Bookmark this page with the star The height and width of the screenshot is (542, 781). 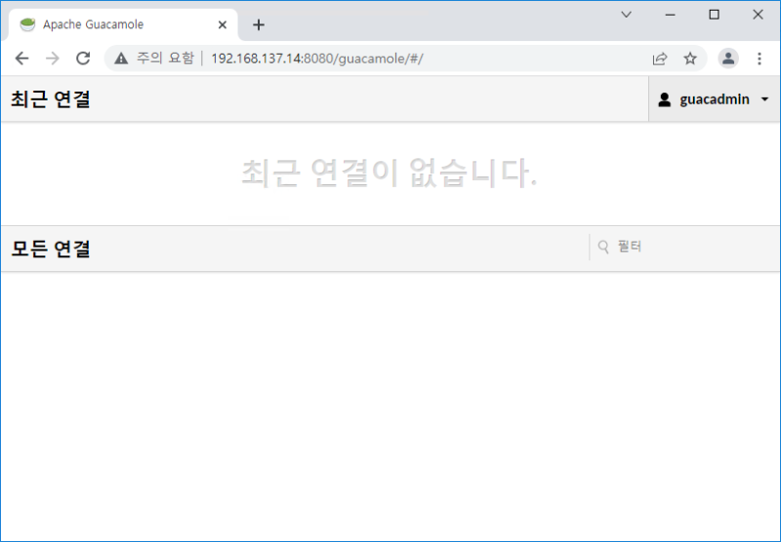(690, 58)
